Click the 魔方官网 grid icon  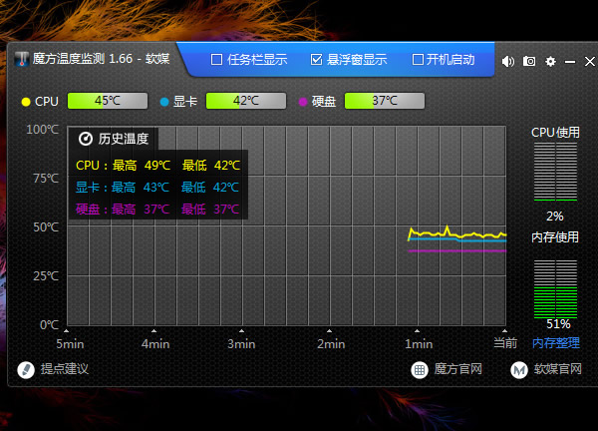point(420,369)
